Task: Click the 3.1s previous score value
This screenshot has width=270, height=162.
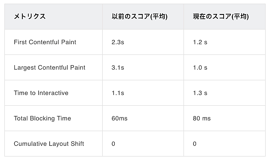Action: click(x=118, y=67)
